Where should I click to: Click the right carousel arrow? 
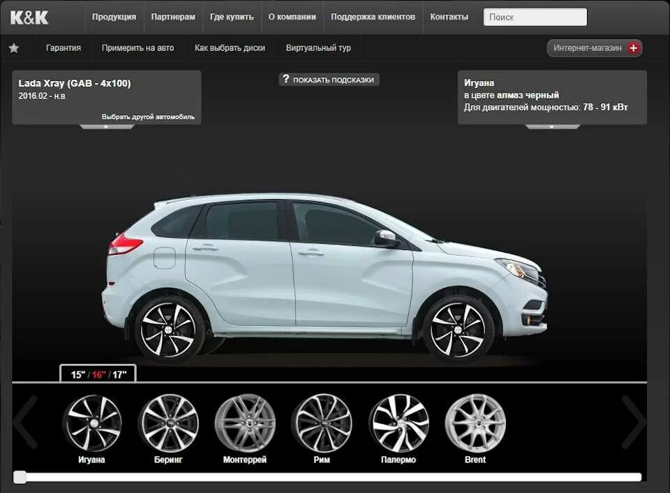633,422
